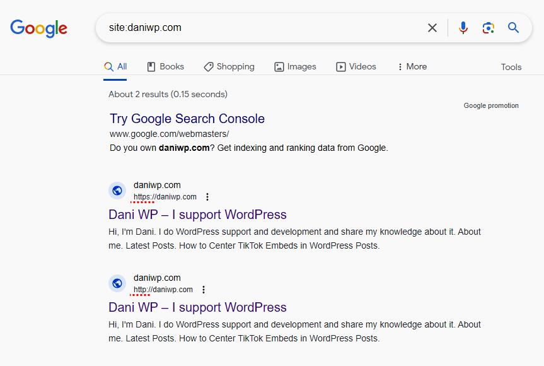
Task: Open Google Lens image search
Action: click(488, 28)
